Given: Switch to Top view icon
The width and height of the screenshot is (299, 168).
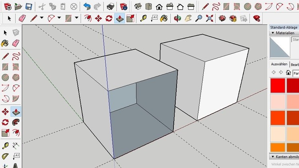Looking at the screenshot, I should (148, 6).
